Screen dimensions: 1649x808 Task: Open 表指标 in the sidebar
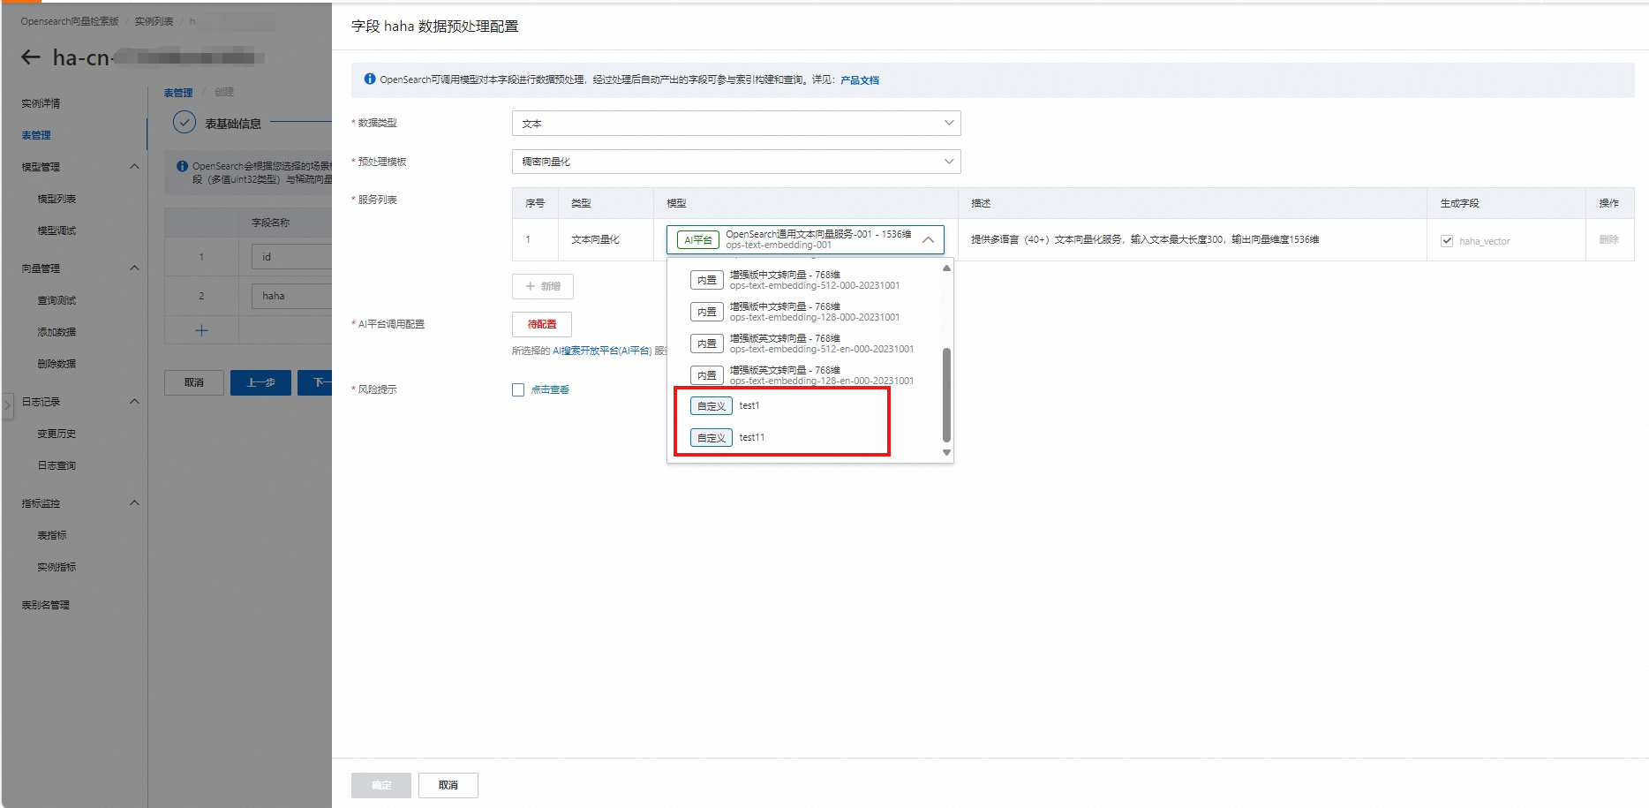[x=52, y=535]
